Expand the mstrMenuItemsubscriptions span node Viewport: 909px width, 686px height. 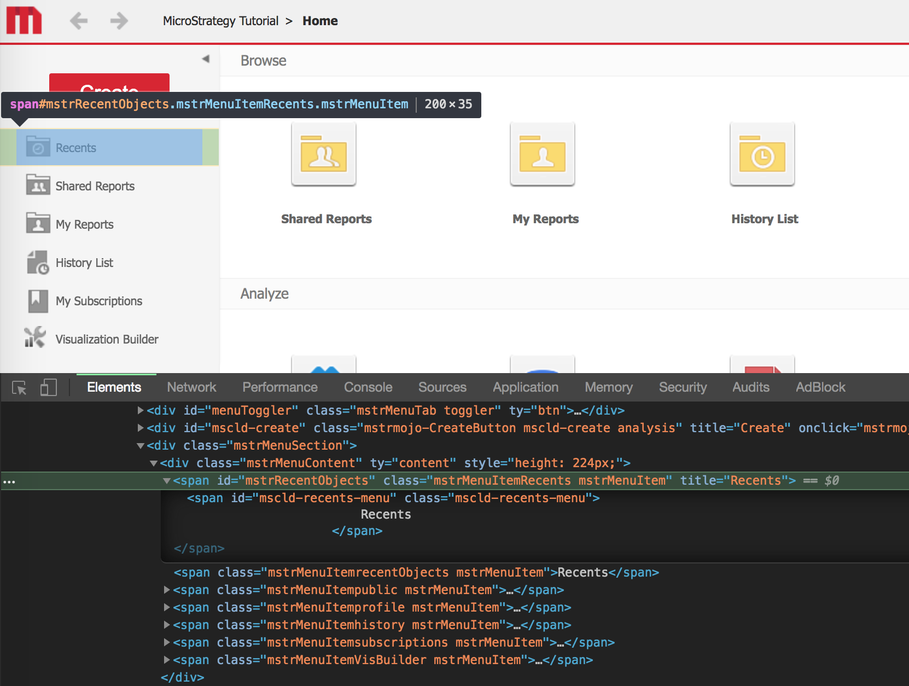click(167, 642)
